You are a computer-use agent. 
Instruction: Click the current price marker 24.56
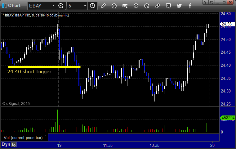[227, 24]
